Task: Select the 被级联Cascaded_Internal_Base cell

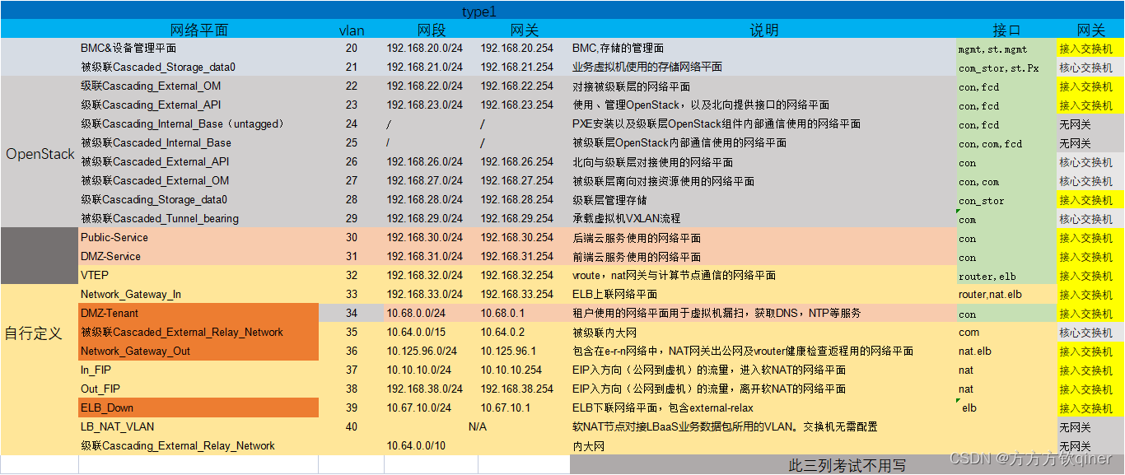Action: click(x=199, y=143)
